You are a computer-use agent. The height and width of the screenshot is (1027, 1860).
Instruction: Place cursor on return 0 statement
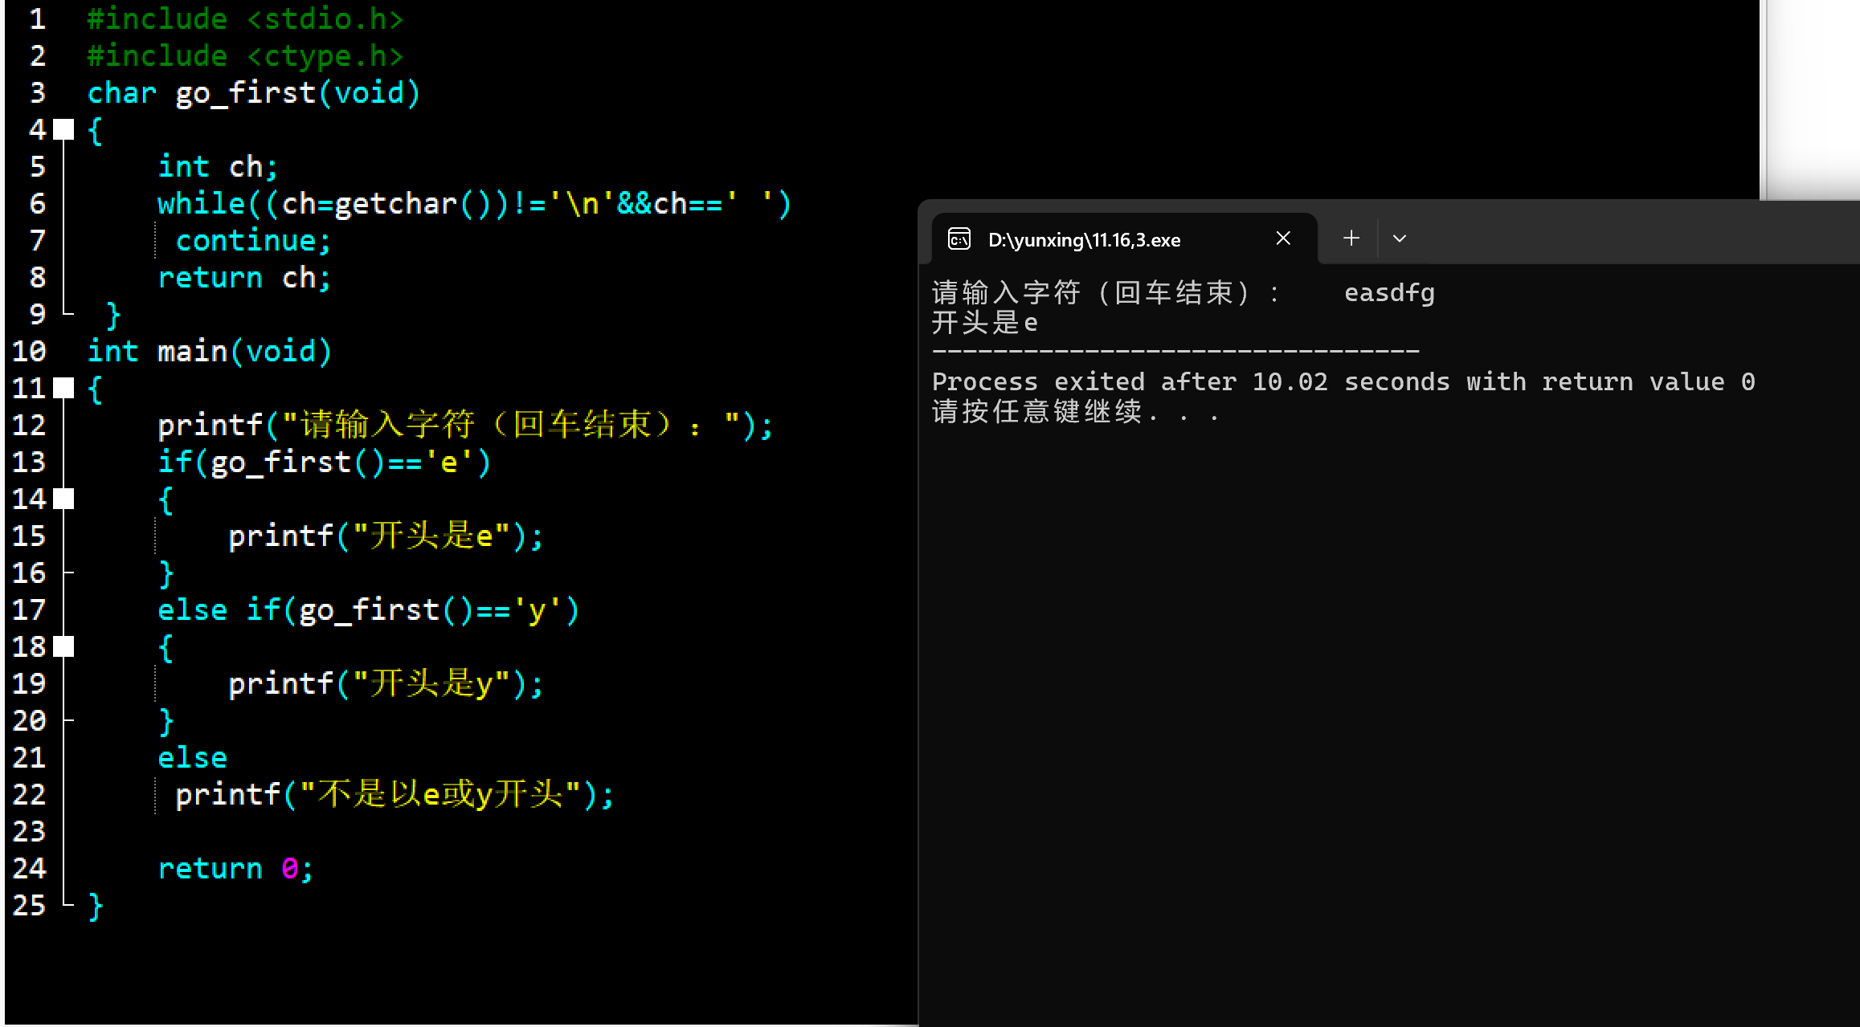(235, 869)
